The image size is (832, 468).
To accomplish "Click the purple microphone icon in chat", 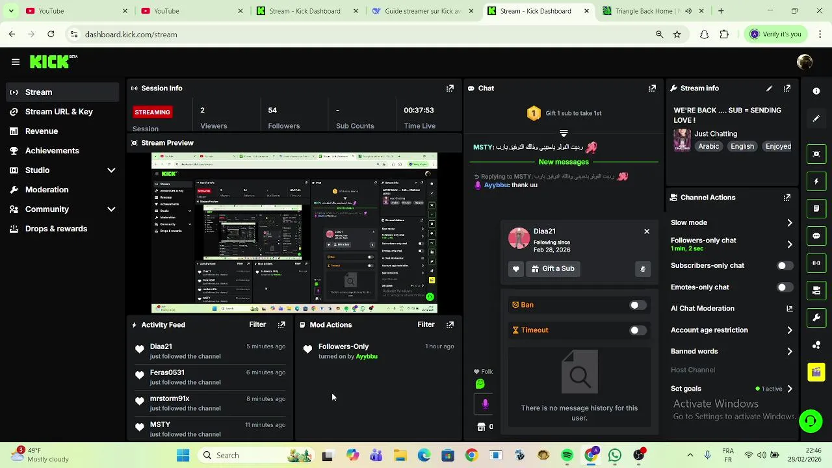I will 485,404.
